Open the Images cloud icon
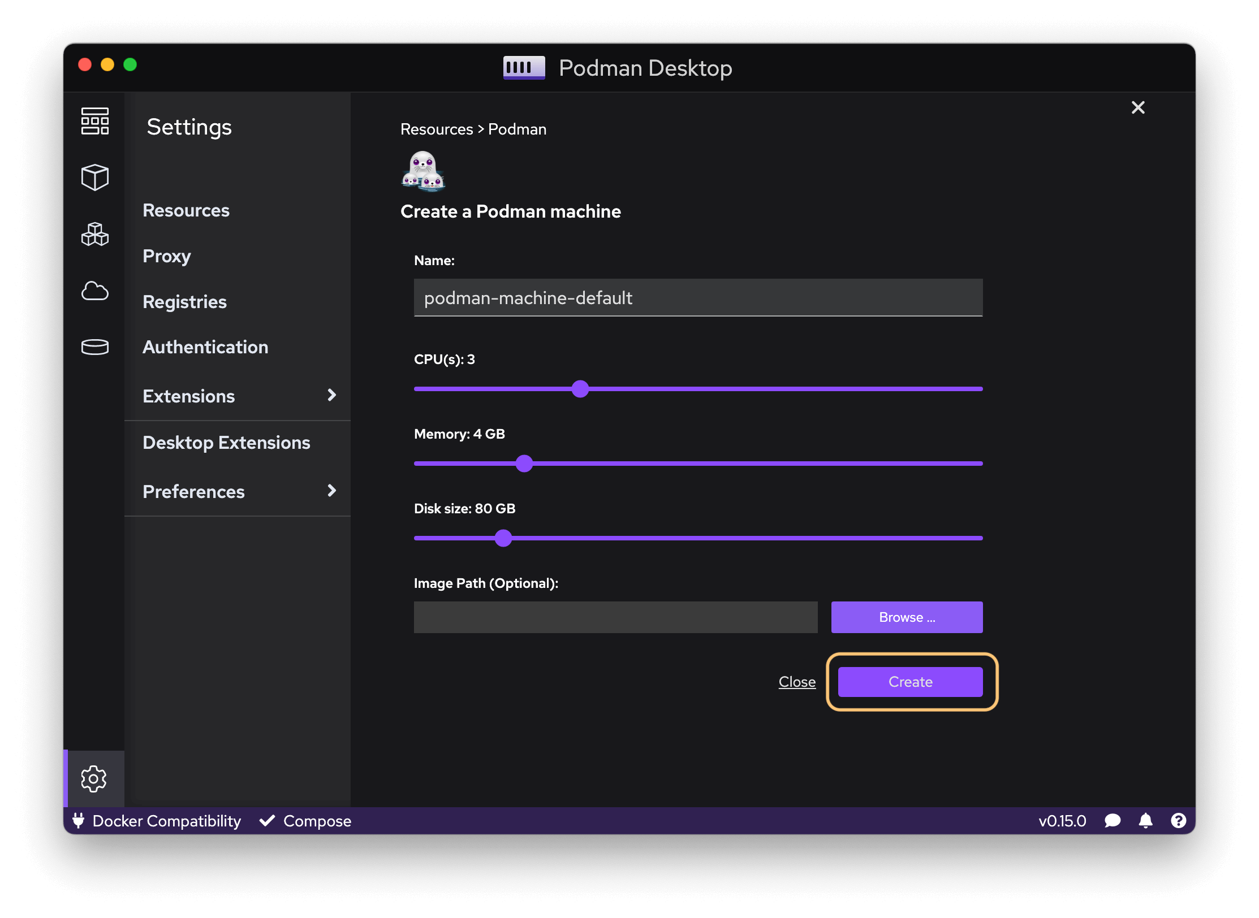This screenshot has height=918, width=1259. point(94,291)
